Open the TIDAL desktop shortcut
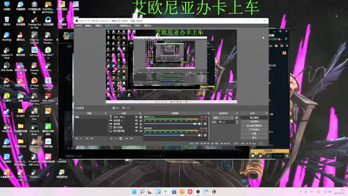 click(48, 67)
